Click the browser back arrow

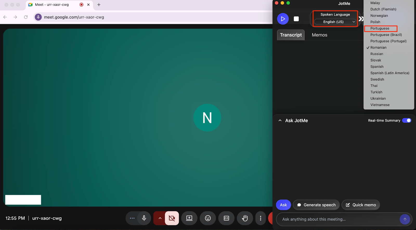click(x=5, y=17)
